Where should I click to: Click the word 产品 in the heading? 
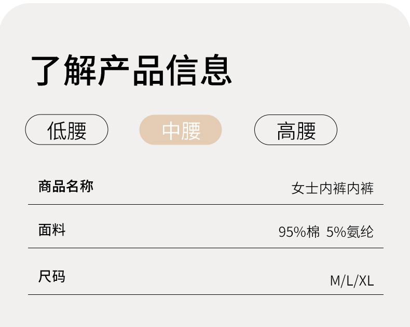[x=131, y=70]
